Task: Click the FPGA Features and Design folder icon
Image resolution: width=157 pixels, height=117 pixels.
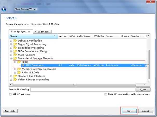Action: point(15,51)
